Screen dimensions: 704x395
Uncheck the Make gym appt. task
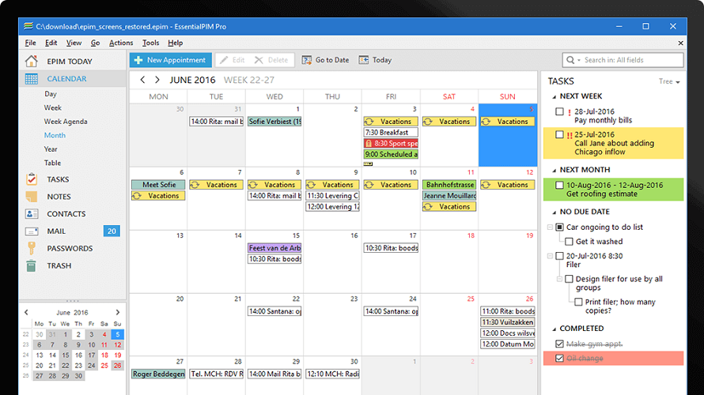tap(559, 344)
